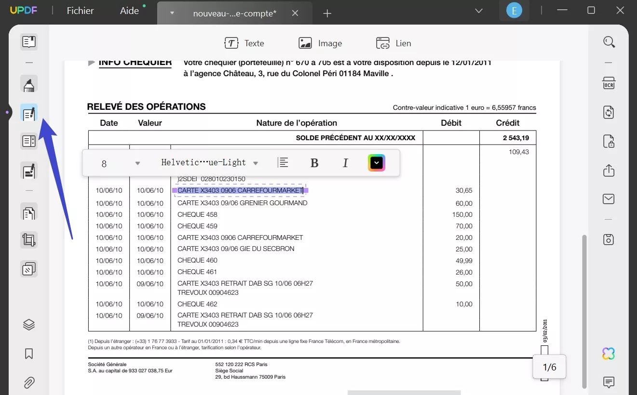Toggle italic formatting
This screenshot has width=637, height=395.
coord(345,163)
